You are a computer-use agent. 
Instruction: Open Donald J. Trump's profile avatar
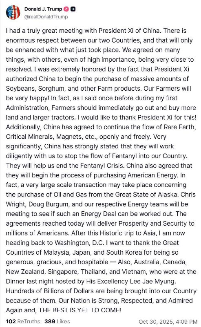13,13
